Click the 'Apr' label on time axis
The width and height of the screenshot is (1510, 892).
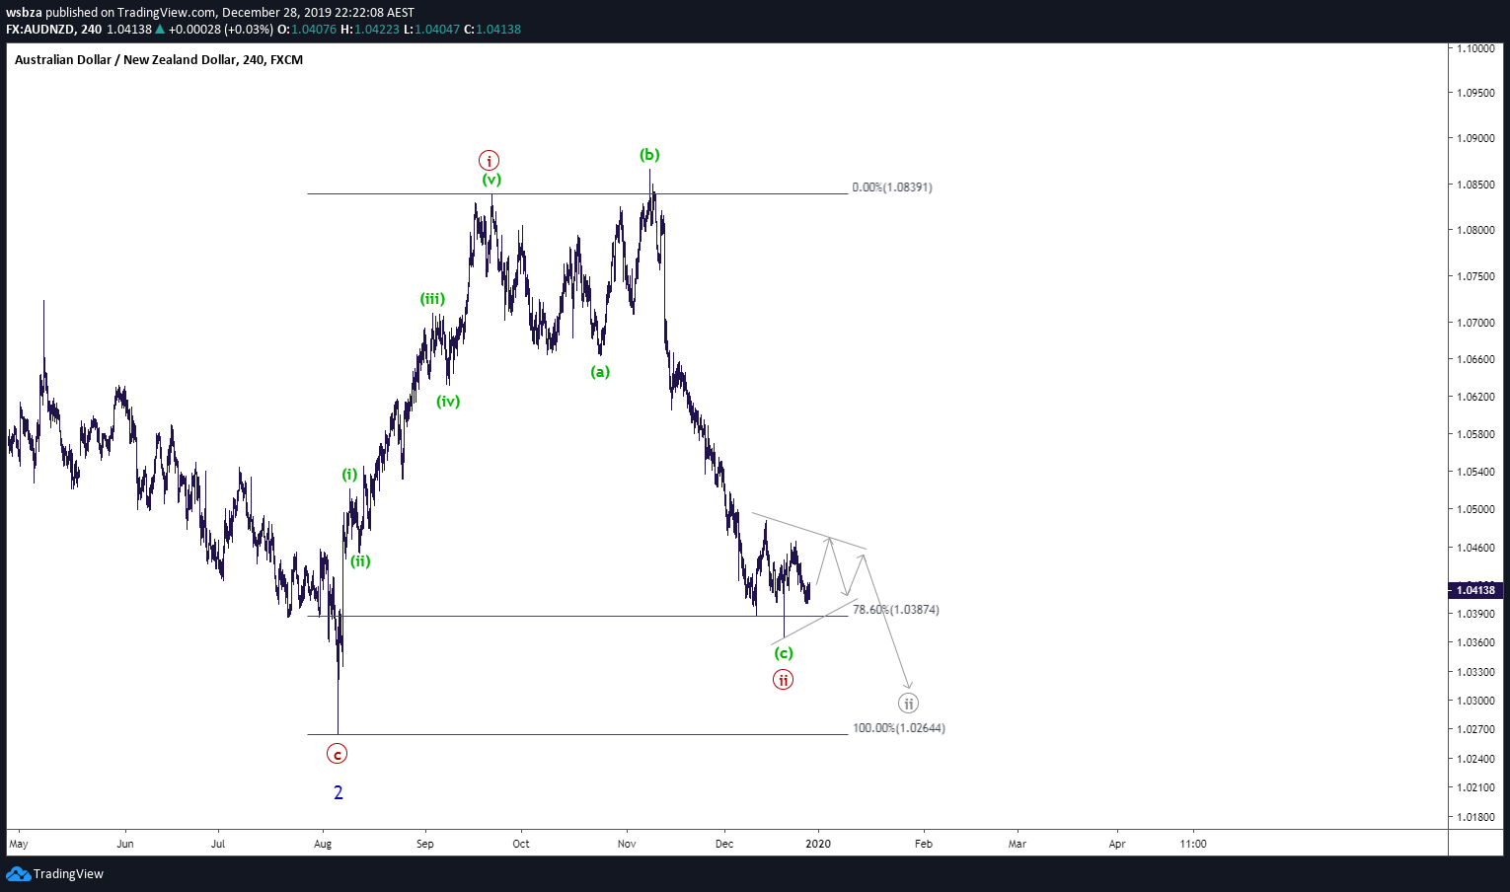click(x=1117, y=844)
